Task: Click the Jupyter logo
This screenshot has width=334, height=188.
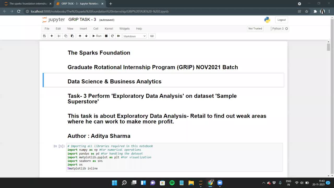Action: 53,20
